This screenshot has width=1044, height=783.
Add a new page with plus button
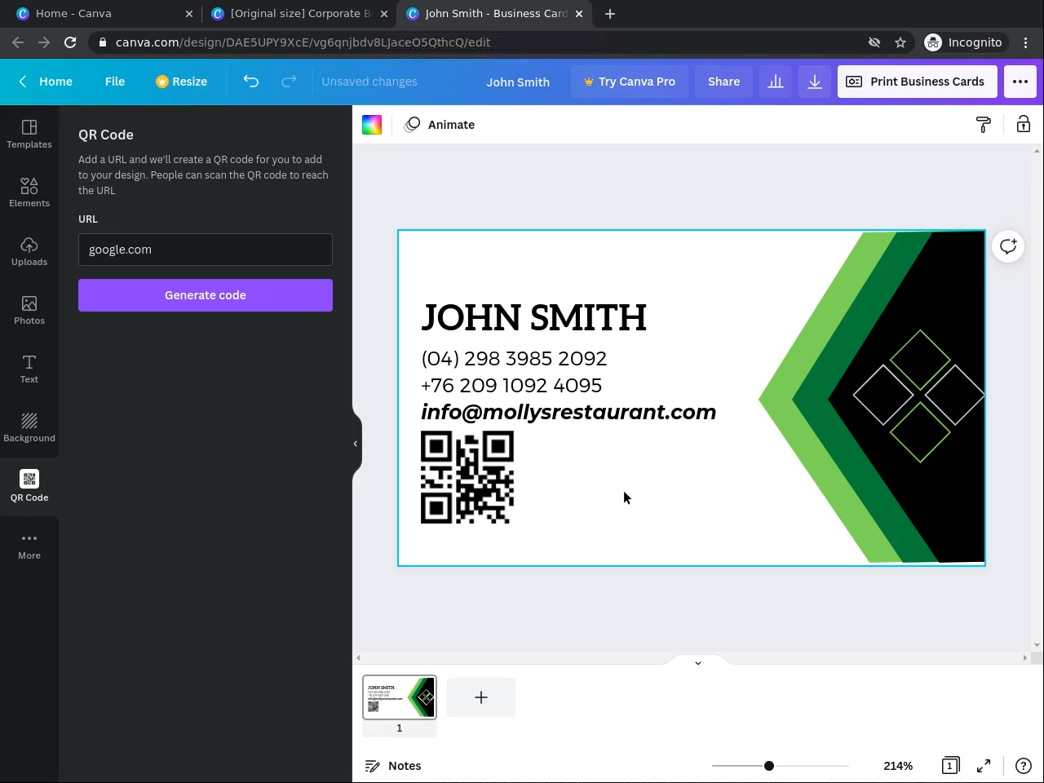pyautogui.click(x=481, y=697)
